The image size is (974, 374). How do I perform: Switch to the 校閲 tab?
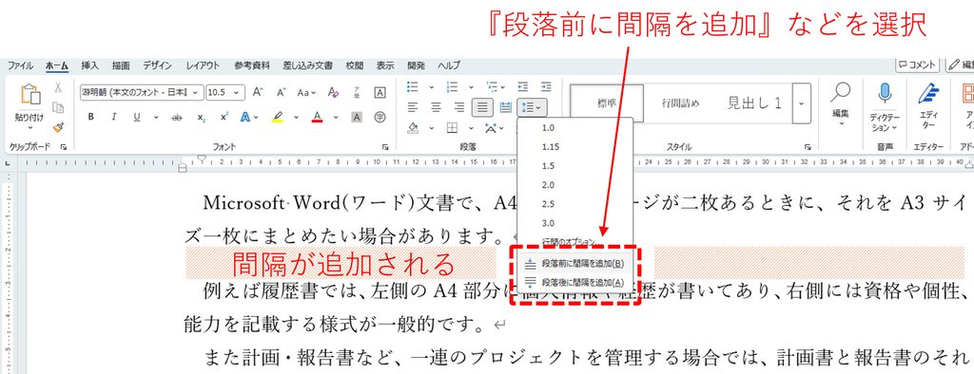(x=355, y=65)
